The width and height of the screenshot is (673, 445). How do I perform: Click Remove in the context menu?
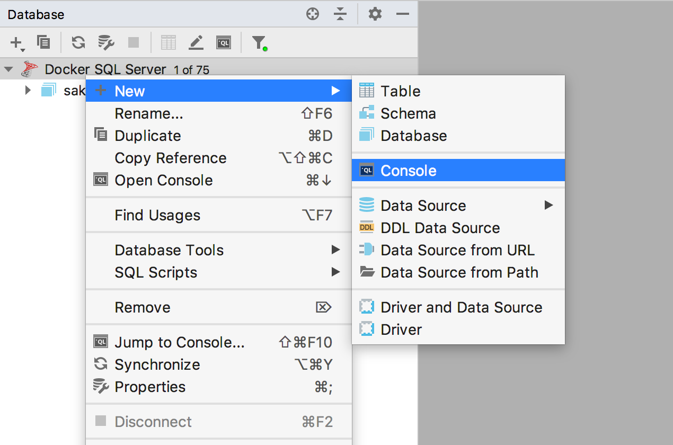(143, 307)
